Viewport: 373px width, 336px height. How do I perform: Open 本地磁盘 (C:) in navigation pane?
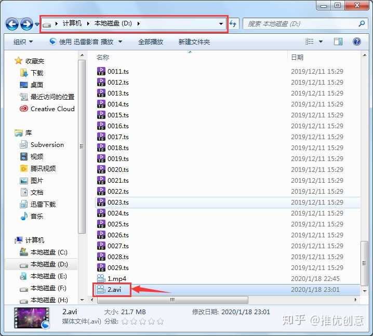[x=49, y=252]
